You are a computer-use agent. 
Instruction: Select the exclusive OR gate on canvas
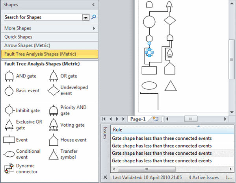click(x=170, y=54)
